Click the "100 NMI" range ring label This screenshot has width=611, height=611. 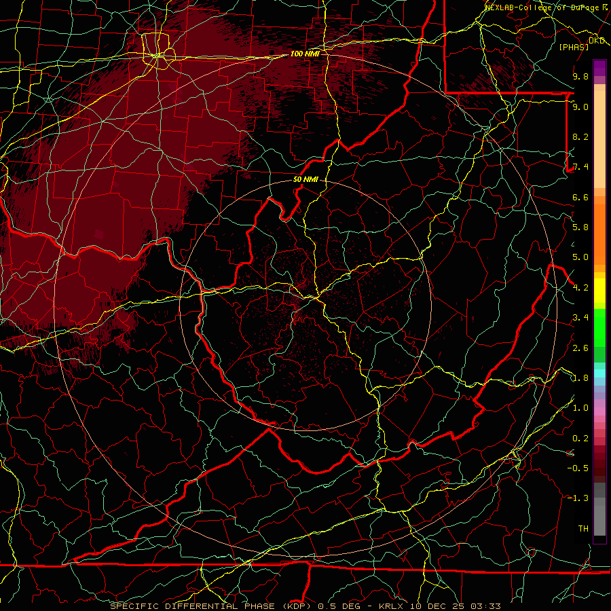[305, 54]
